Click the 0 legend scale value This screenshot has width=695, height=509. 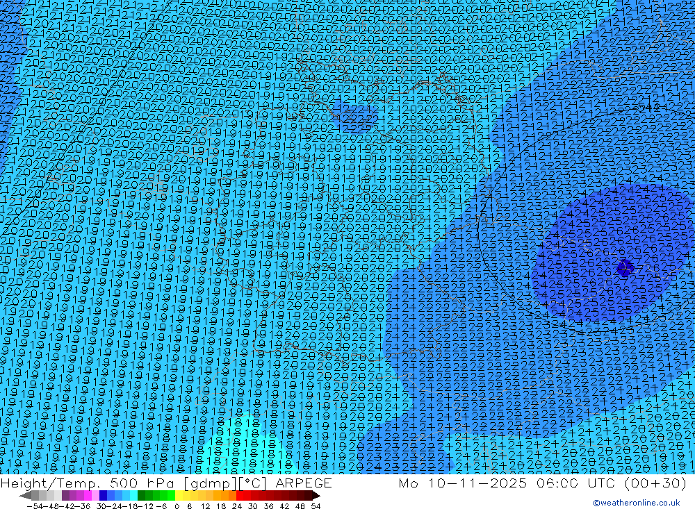pyautogui.click(x=177, y=506)
